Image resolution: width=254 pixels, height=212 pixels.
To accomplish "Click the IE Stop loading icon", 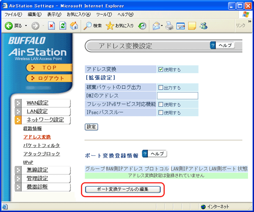I will [x=51, y=26].
